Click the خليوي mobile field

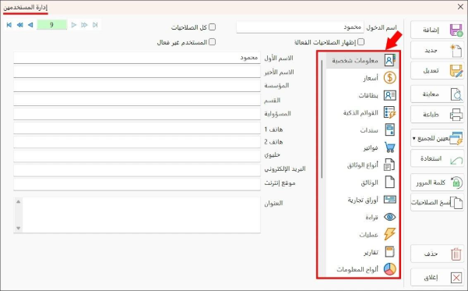click(x=137, y=156)
